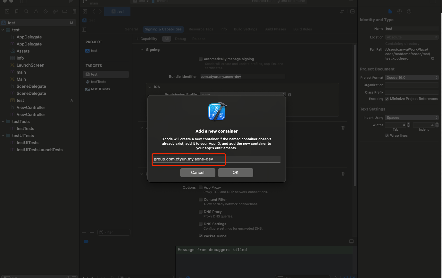Collapse the testUITests folder group
The image size is (442, 278).
3,135
